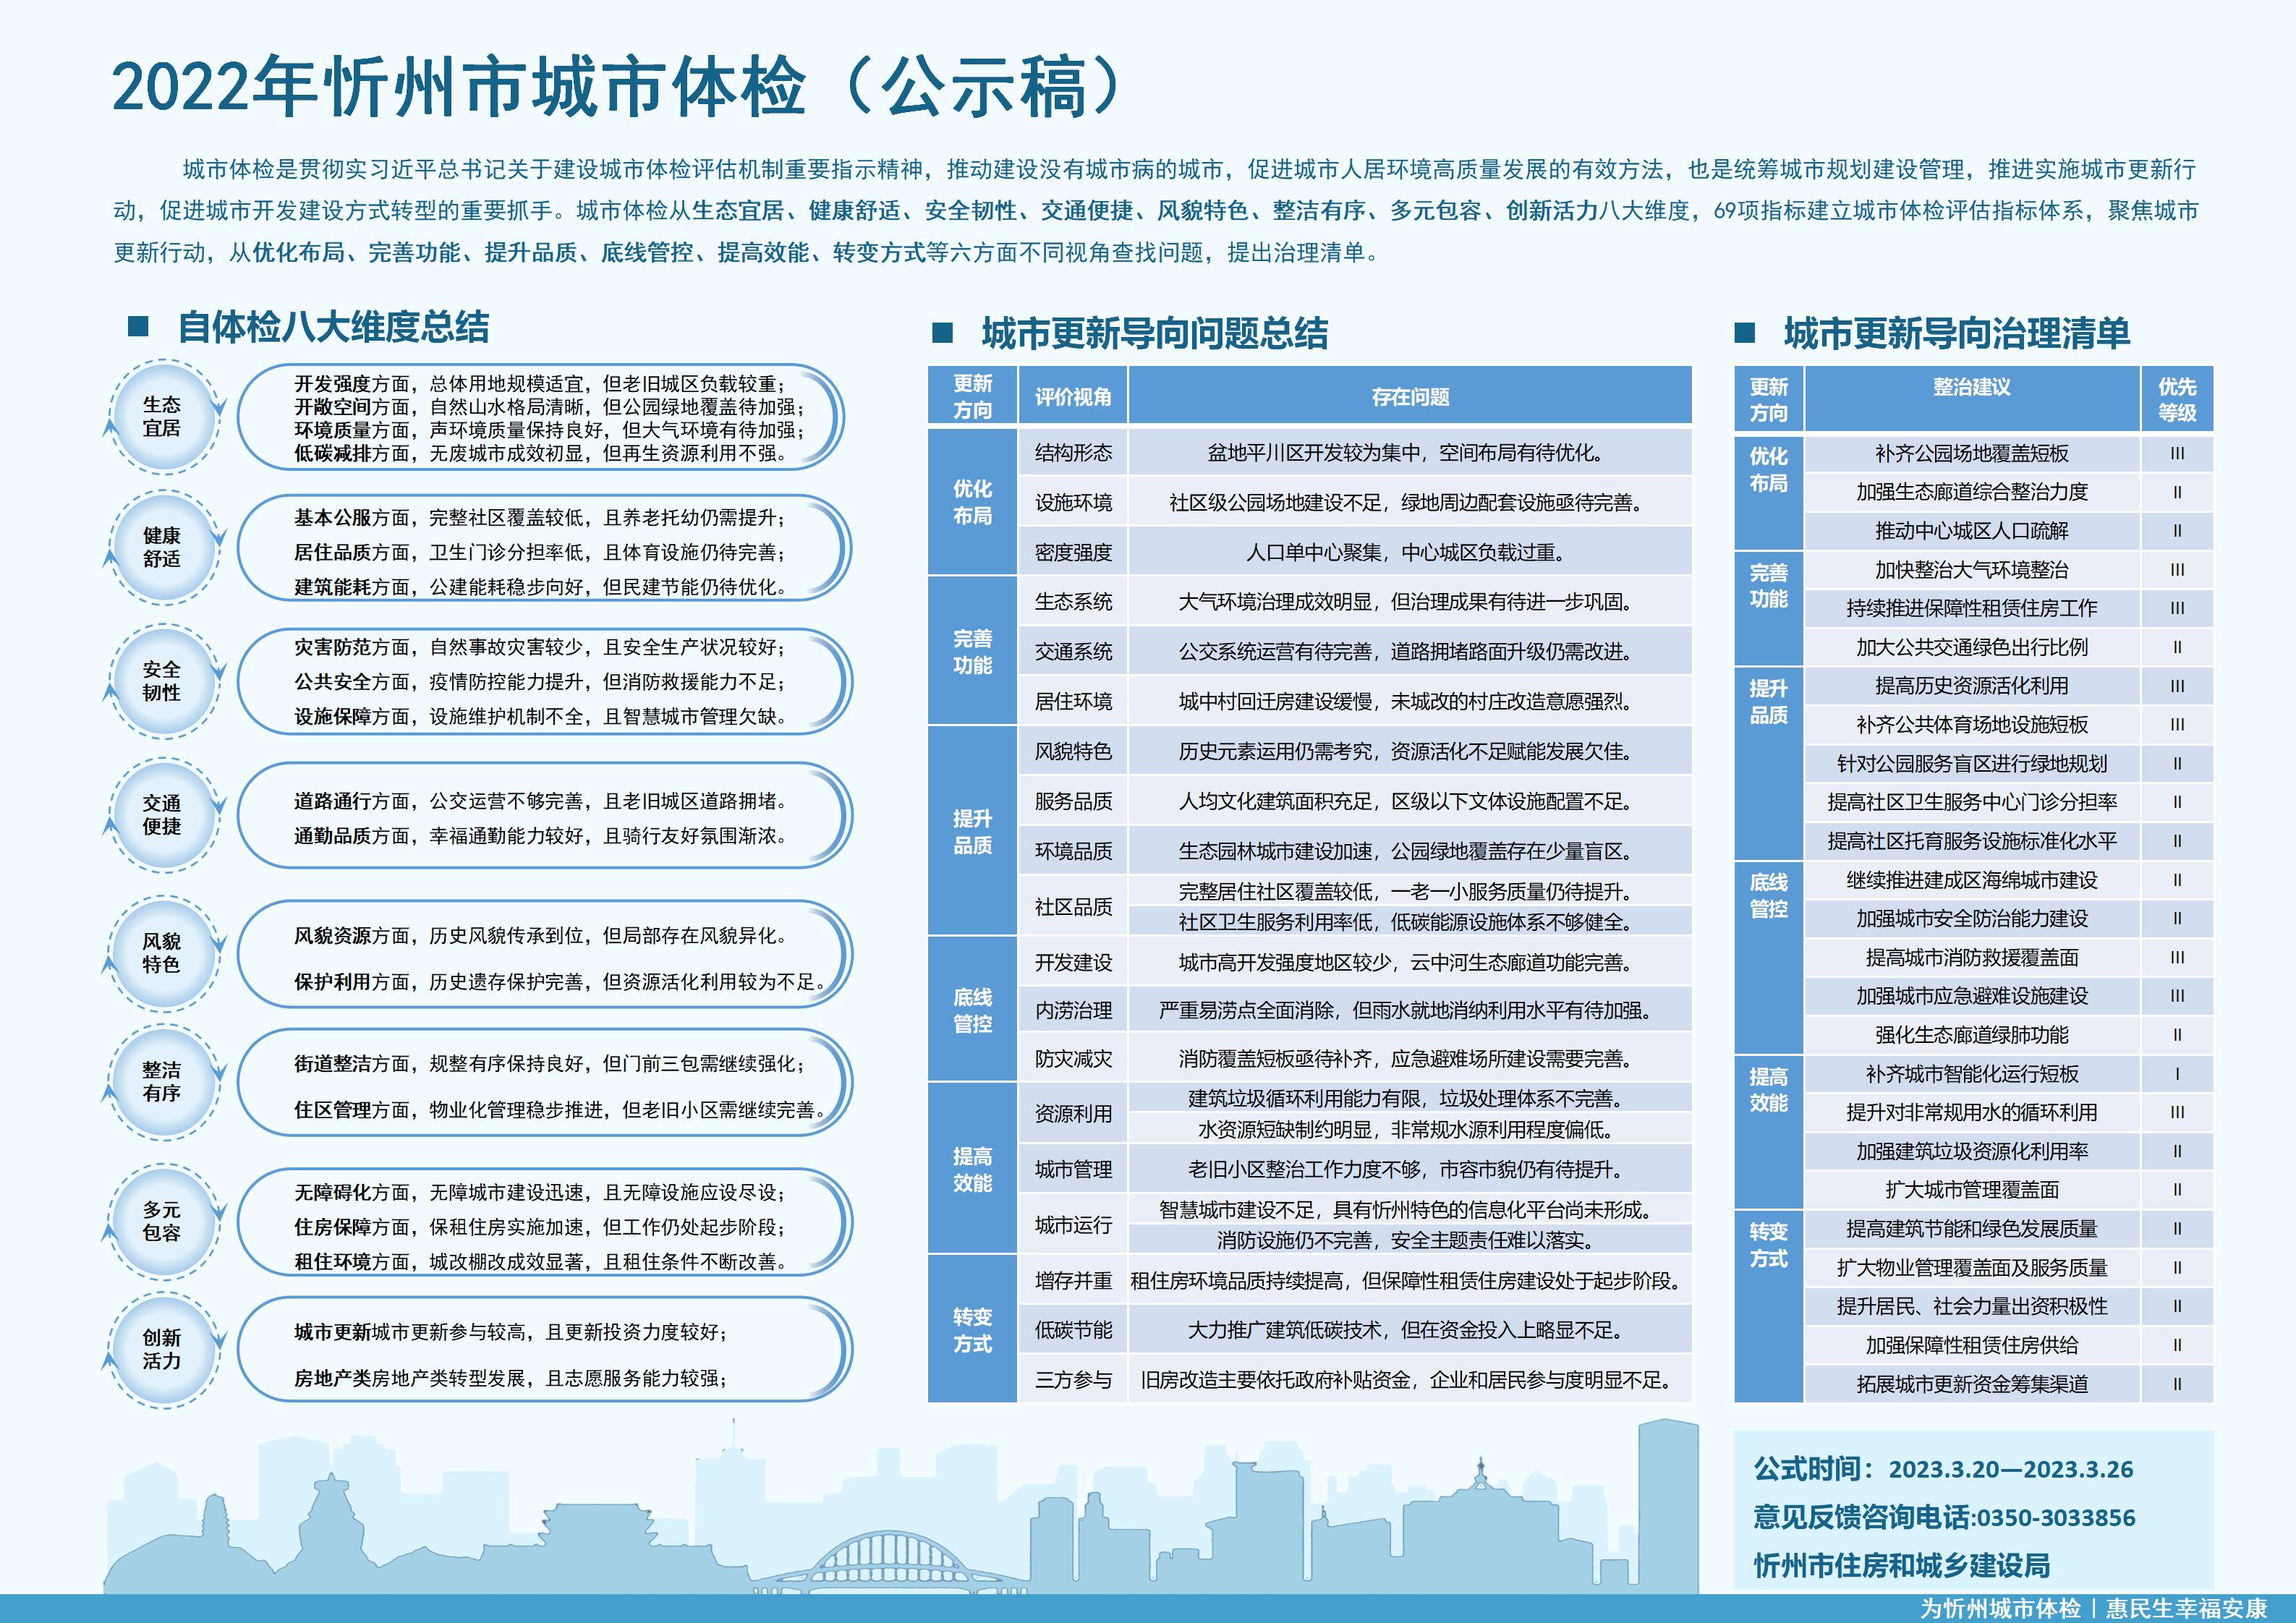Click square bullet before 自体检八大维度总结
The image size is (2296, 1623).
point(138,327)
